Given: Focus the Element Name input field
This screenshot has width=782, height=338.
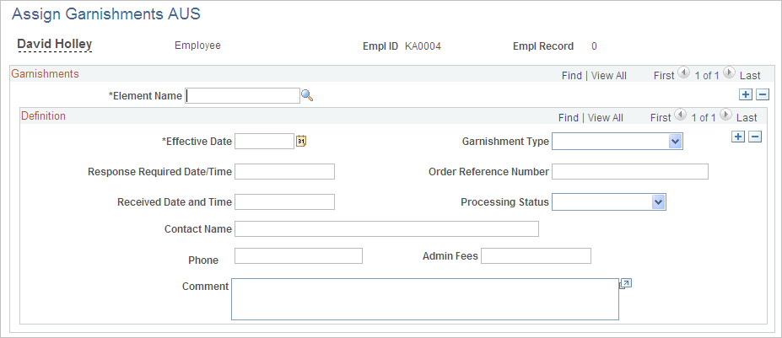Looking at the screenshot, I should 242,96.
